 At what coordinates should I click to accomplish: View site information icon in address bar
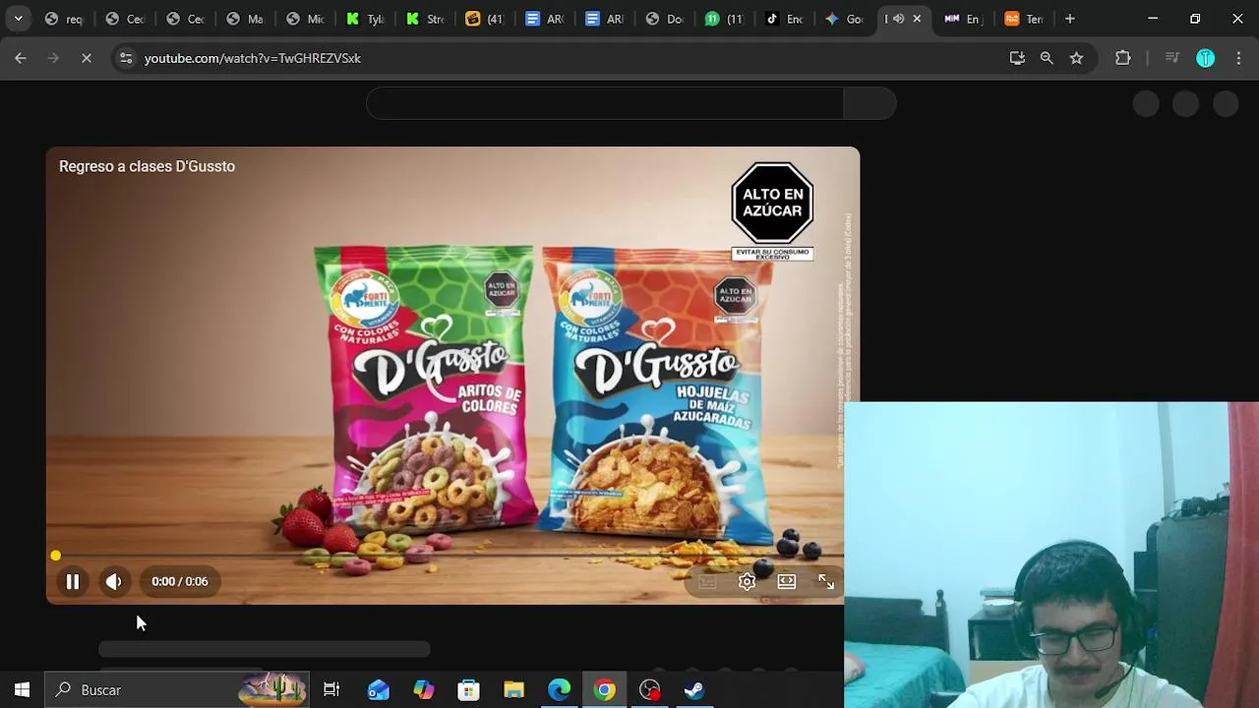[126, 58]
